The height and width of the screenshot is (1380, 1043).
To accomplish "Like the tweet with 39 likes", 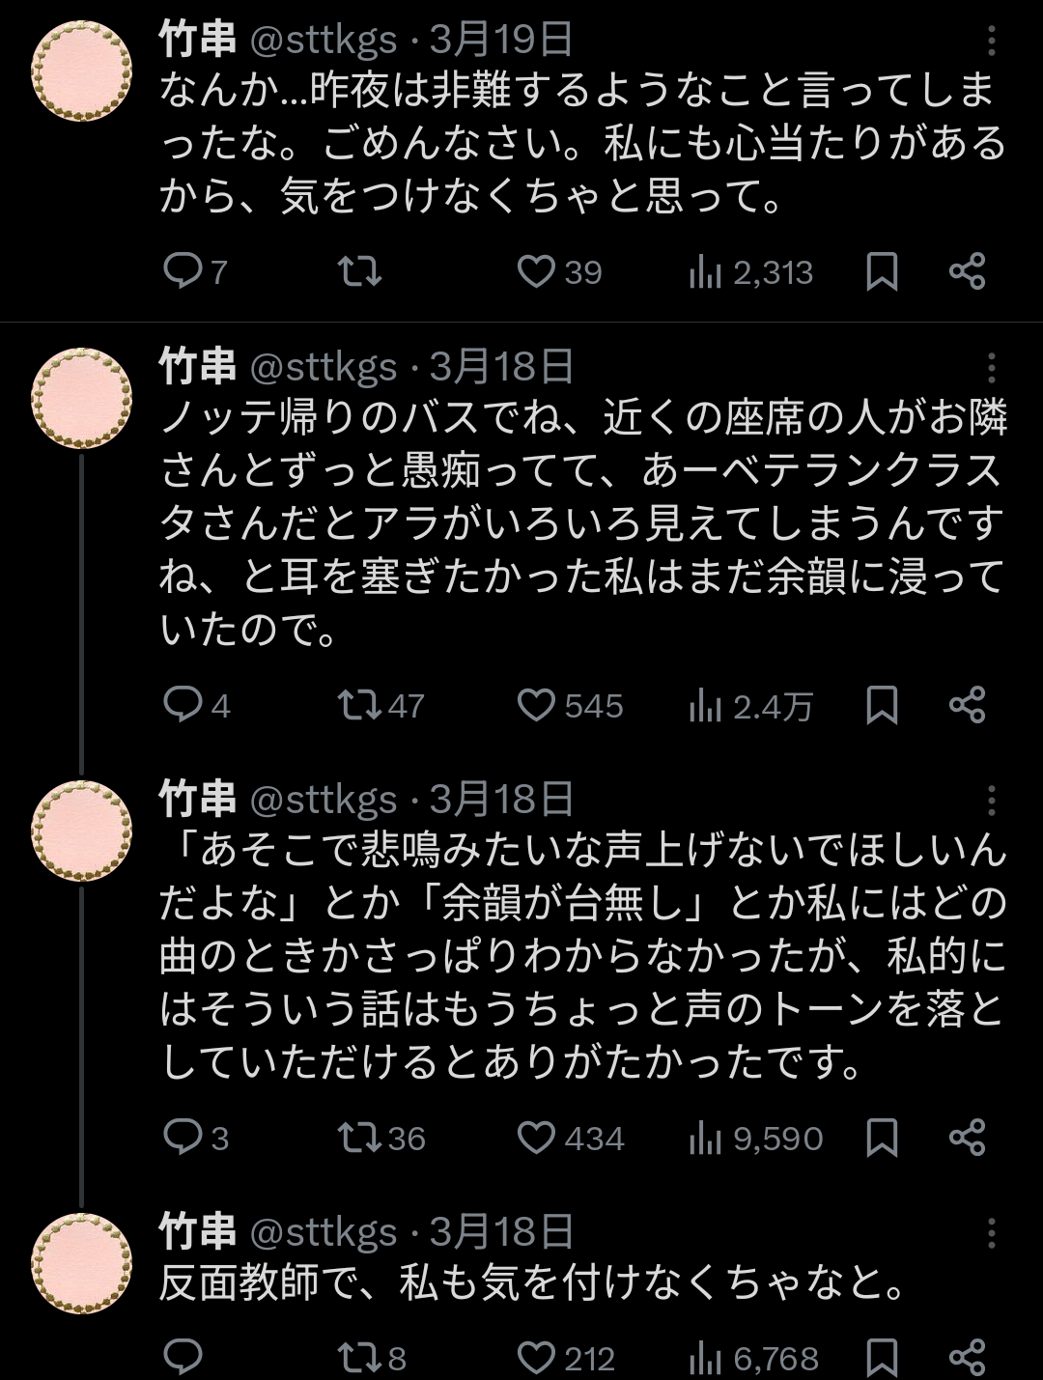I will 536,271.
